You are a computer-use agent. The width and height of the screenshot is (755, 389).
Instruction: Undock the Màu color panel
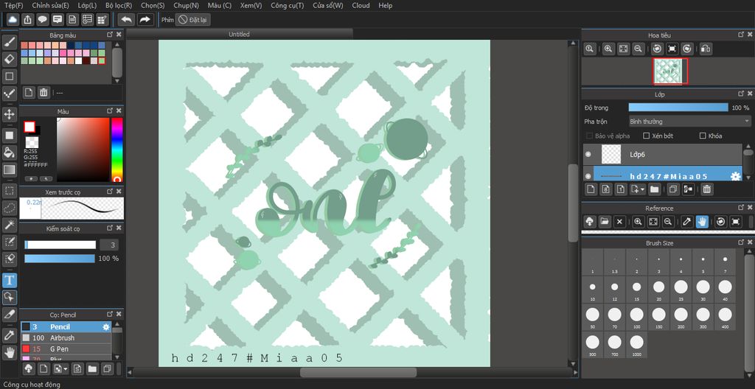tap(110, 111)
